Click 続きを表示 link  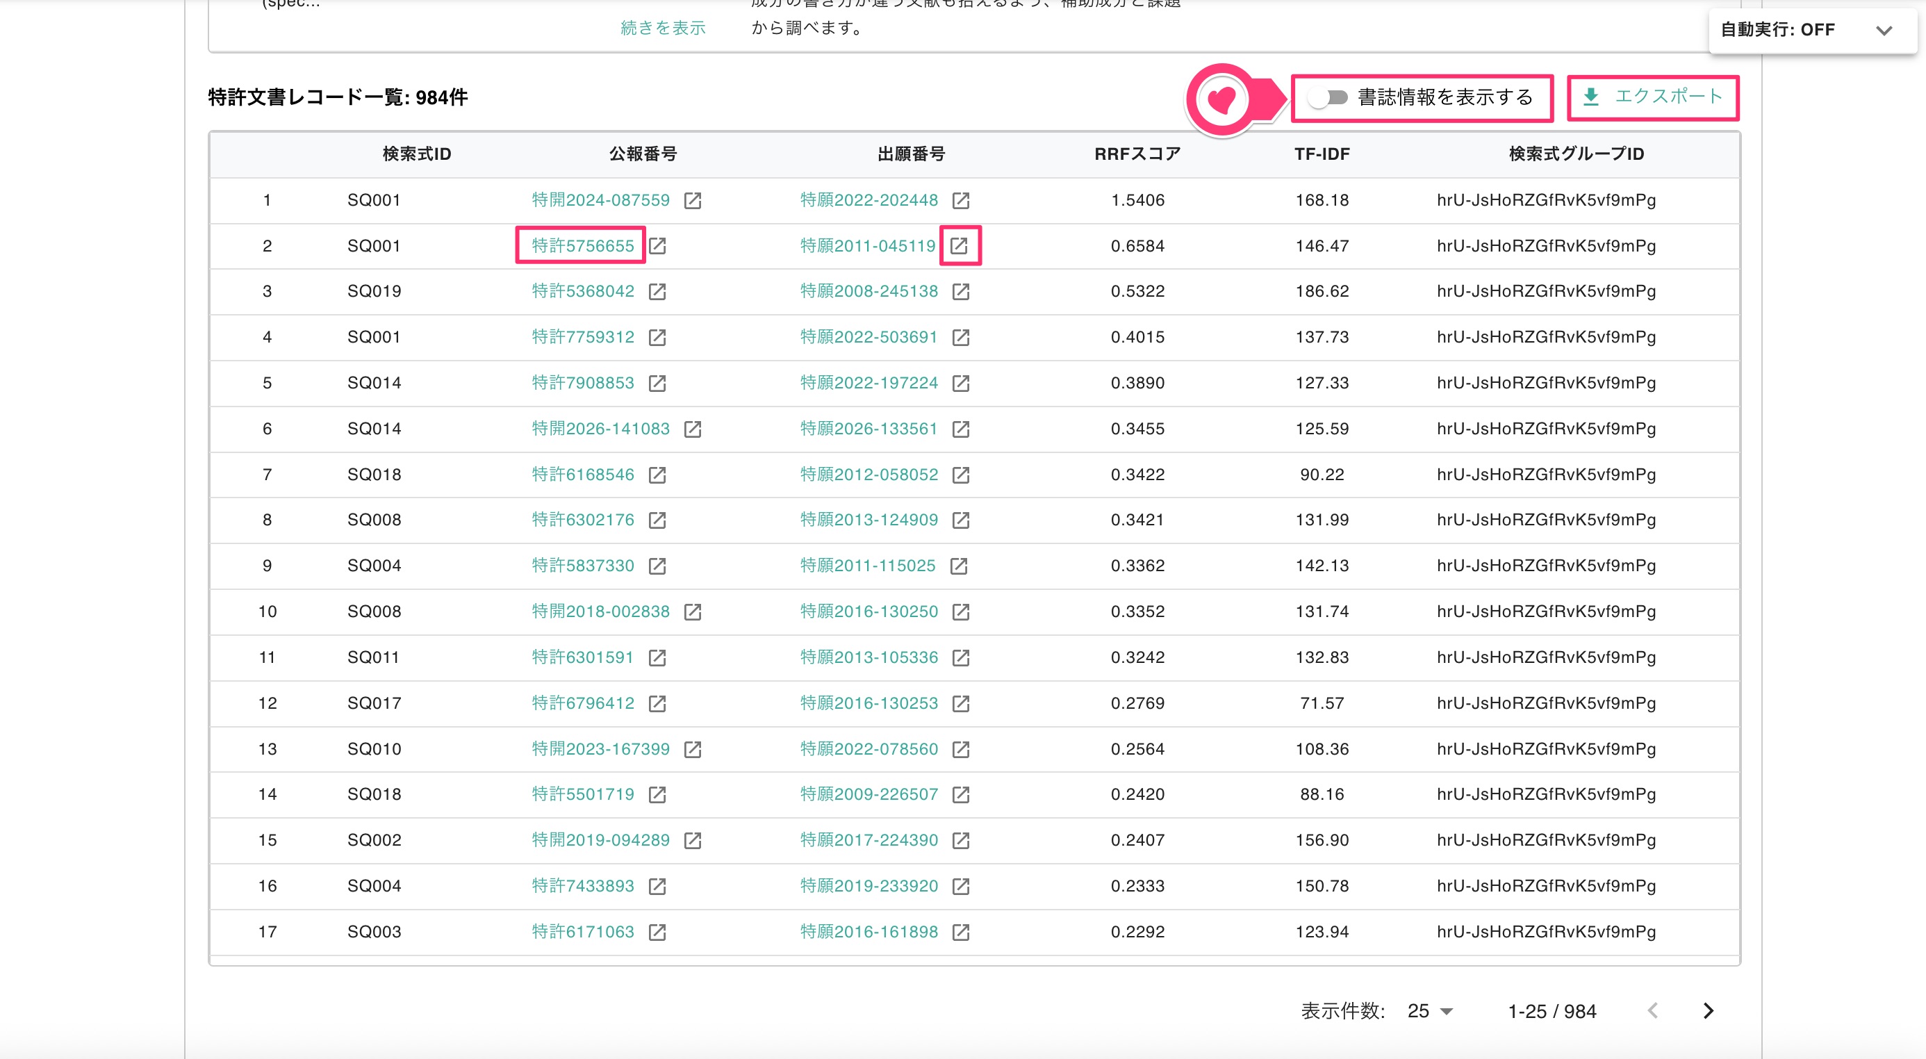click(x=663, y=28)
